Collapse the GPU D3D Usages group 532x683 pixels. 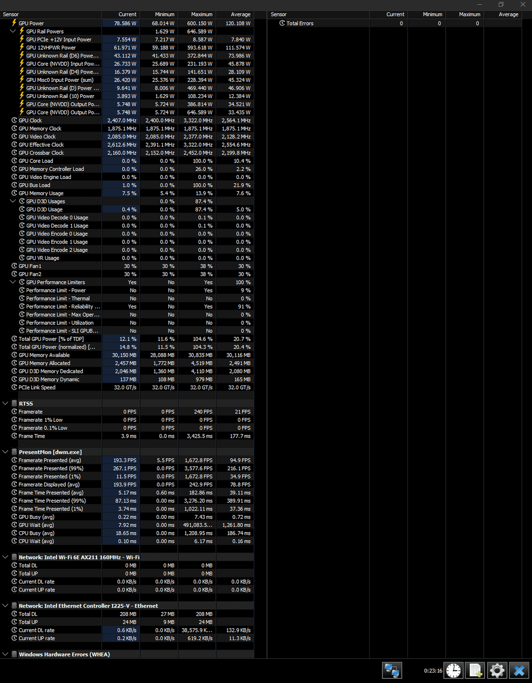pyautogui.click(x=13, y=202)
